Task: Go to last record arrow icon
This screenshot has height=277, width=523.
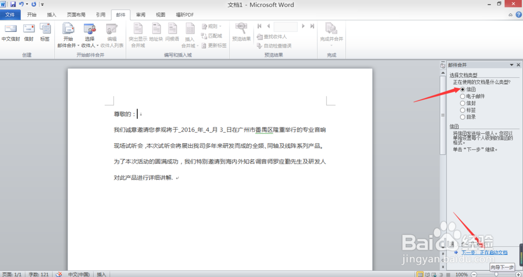Action: click(312, 26)
